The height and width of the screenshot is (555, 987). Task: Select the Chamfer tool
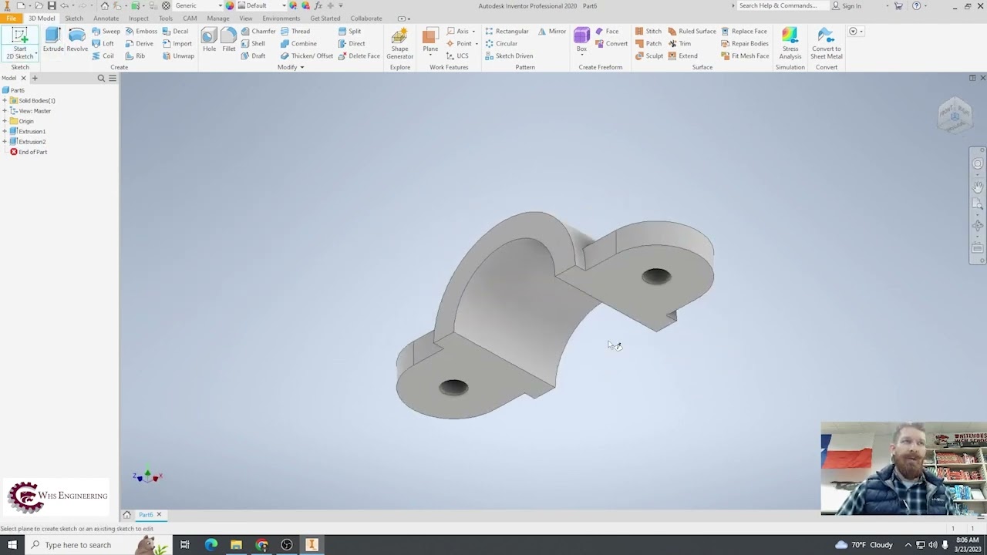tap(258, 31)
